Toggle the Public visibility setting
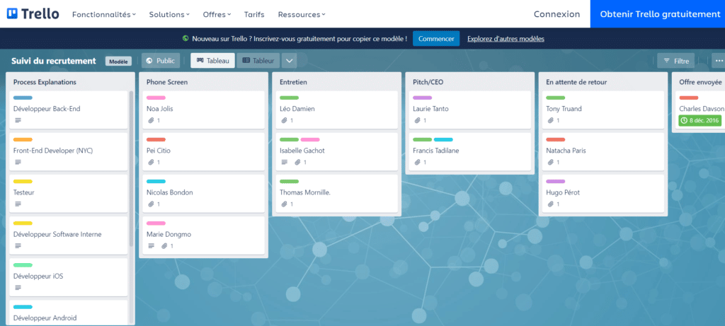The image size is (725, 326). tap(161, 61)
